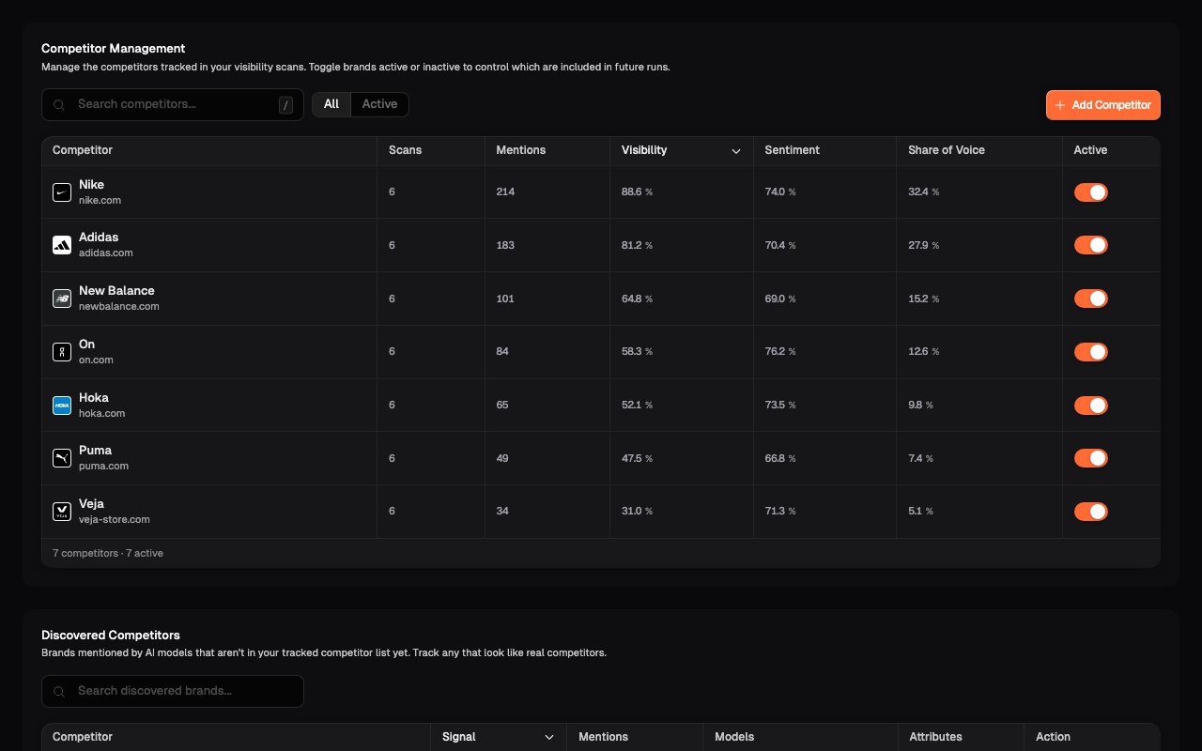Click the adidas.com domain text

(x=106, y=253)
